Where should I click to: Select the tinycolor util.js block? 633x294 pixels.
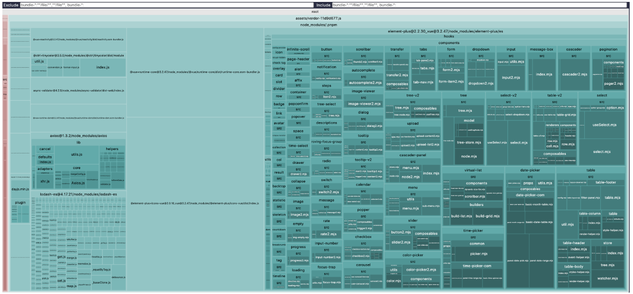(39, 62)
